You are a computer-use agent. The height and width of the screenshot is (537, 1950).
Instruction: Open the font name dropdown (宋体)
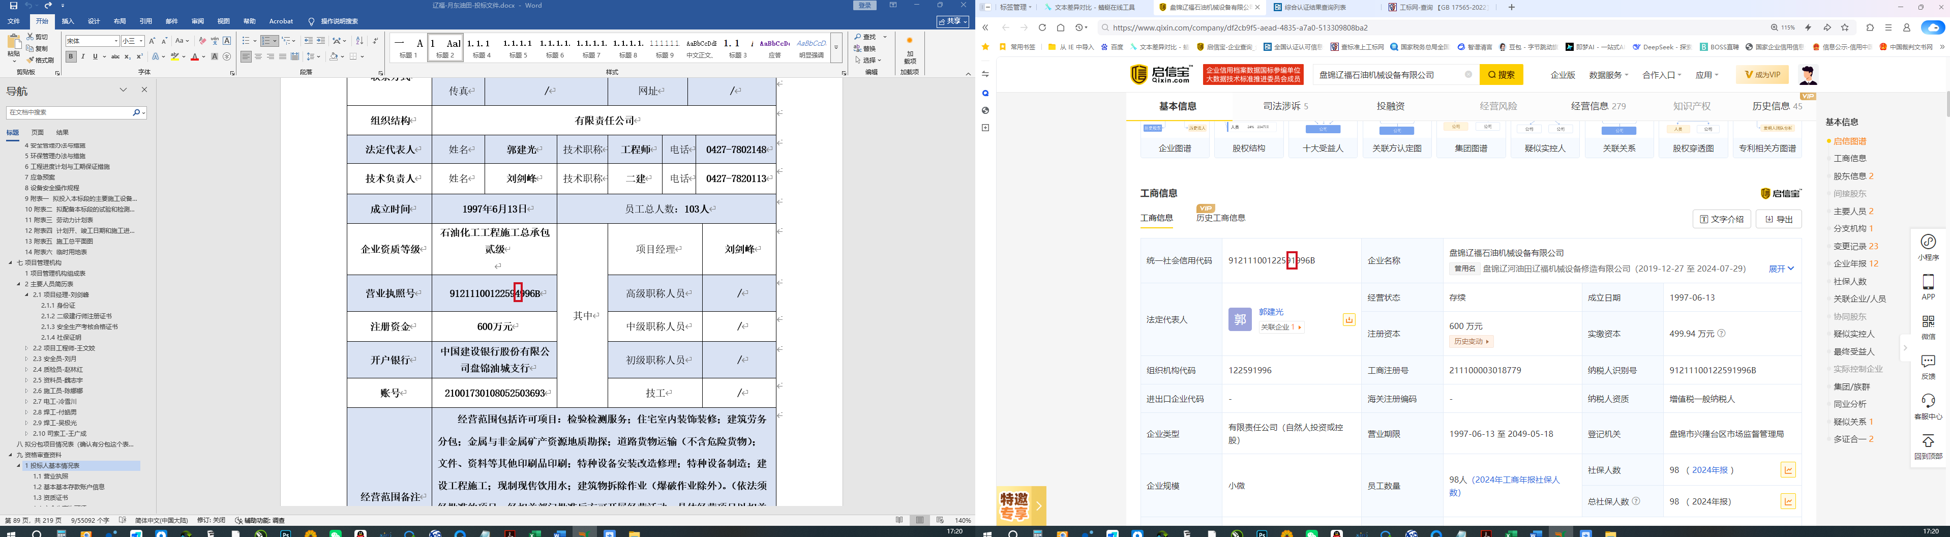(116, 41)
